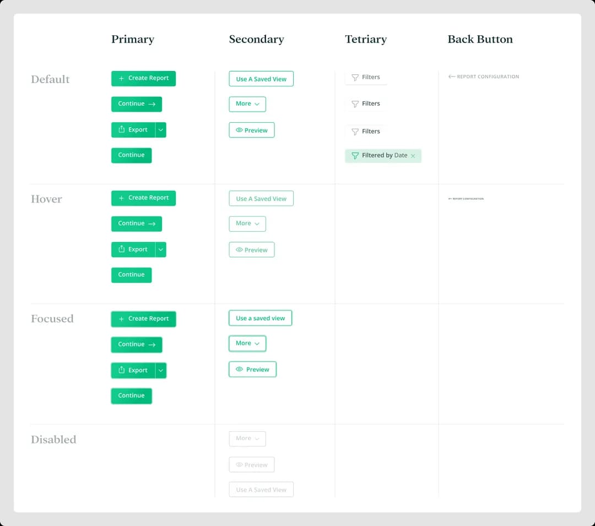The width and height of the screenshot is (595, 526).
Task: Expand the More dropdown in Default row
Action: pyautogui.click(x=247, y=104)
